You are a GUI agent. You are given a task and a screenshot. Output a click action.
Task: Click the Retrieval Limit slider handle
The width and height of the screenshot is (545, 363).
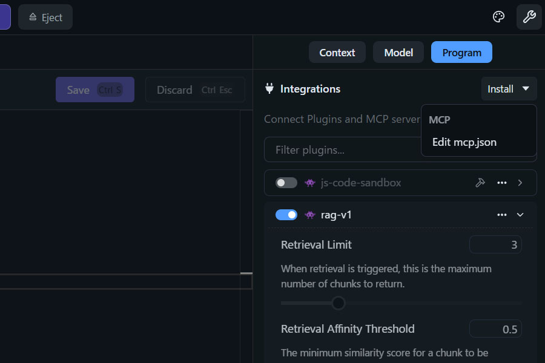[x=339, y=302]
